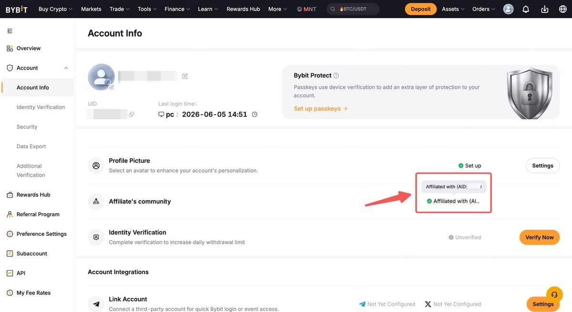Click the download app icon
The image size is (572, 312).
coord(544,9)
